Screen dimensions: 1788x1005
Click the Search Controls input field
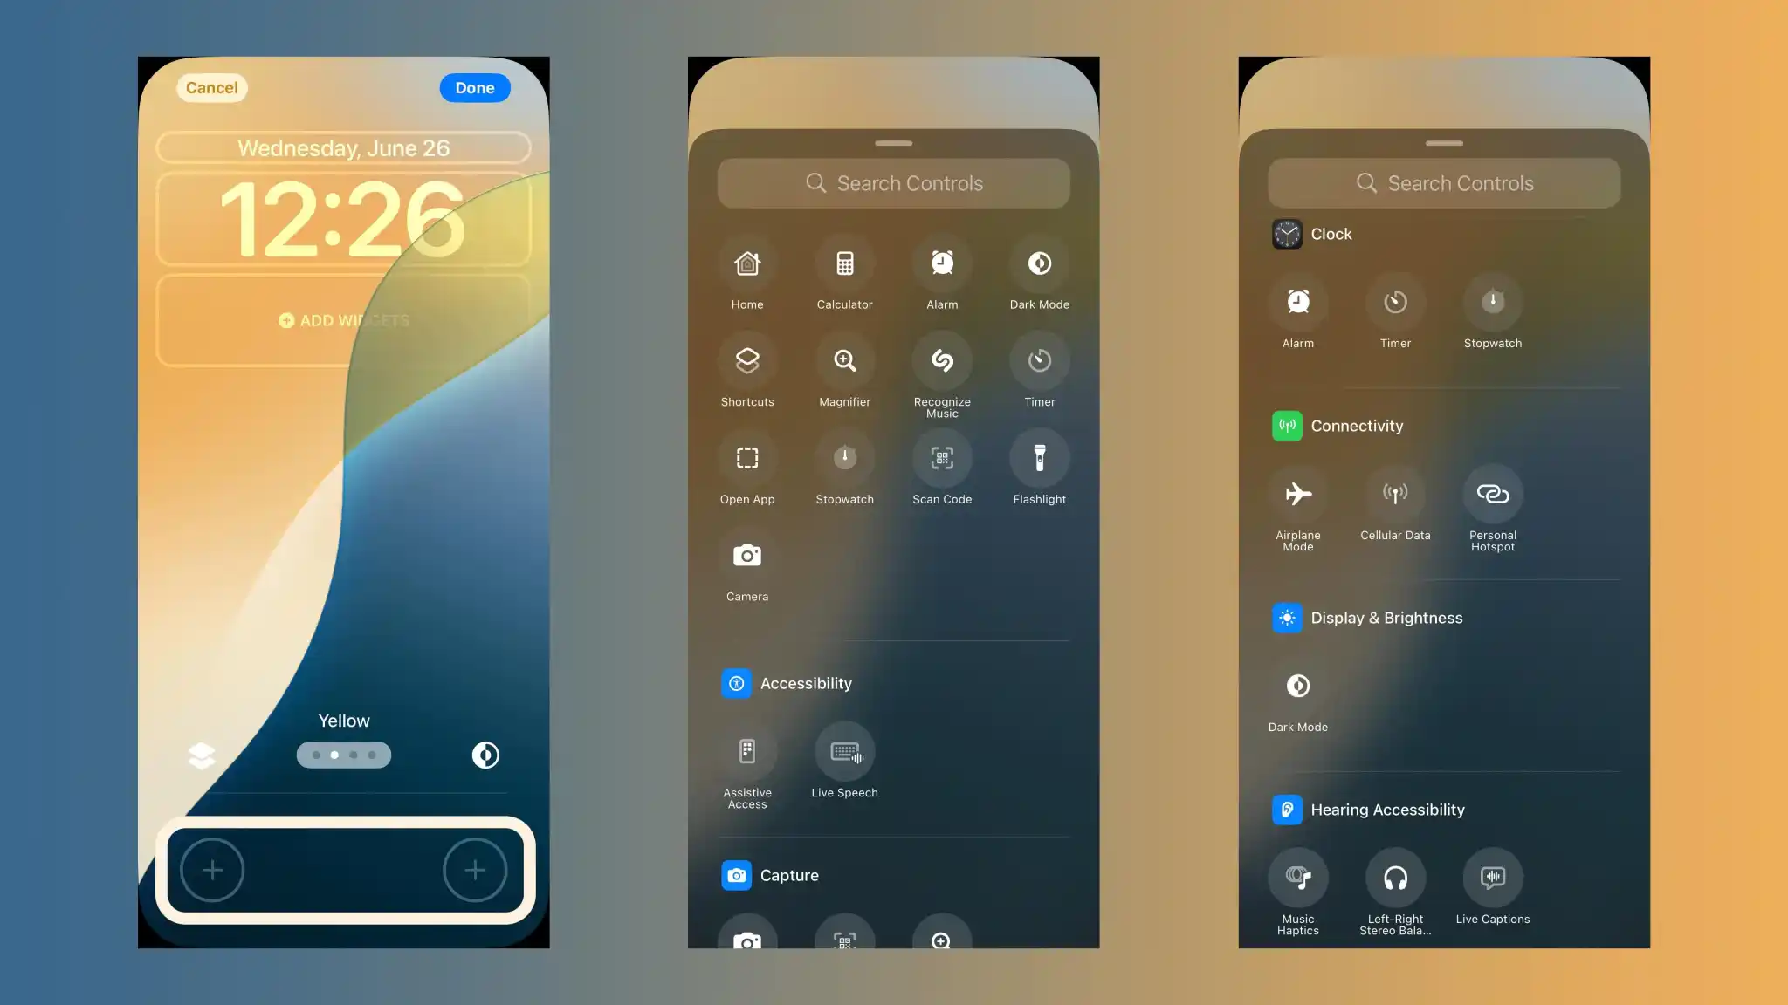893,183
